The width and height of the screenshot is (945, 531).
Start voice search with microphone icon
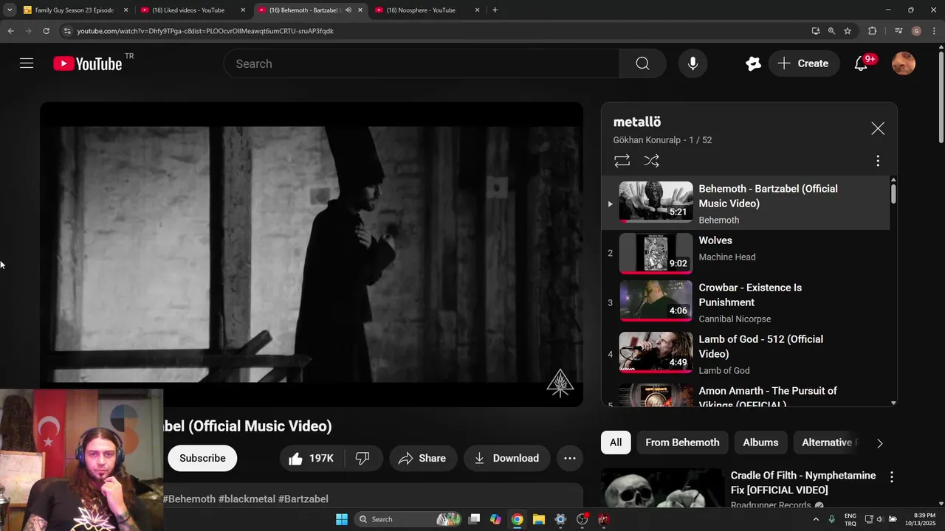tap(693, 63)
